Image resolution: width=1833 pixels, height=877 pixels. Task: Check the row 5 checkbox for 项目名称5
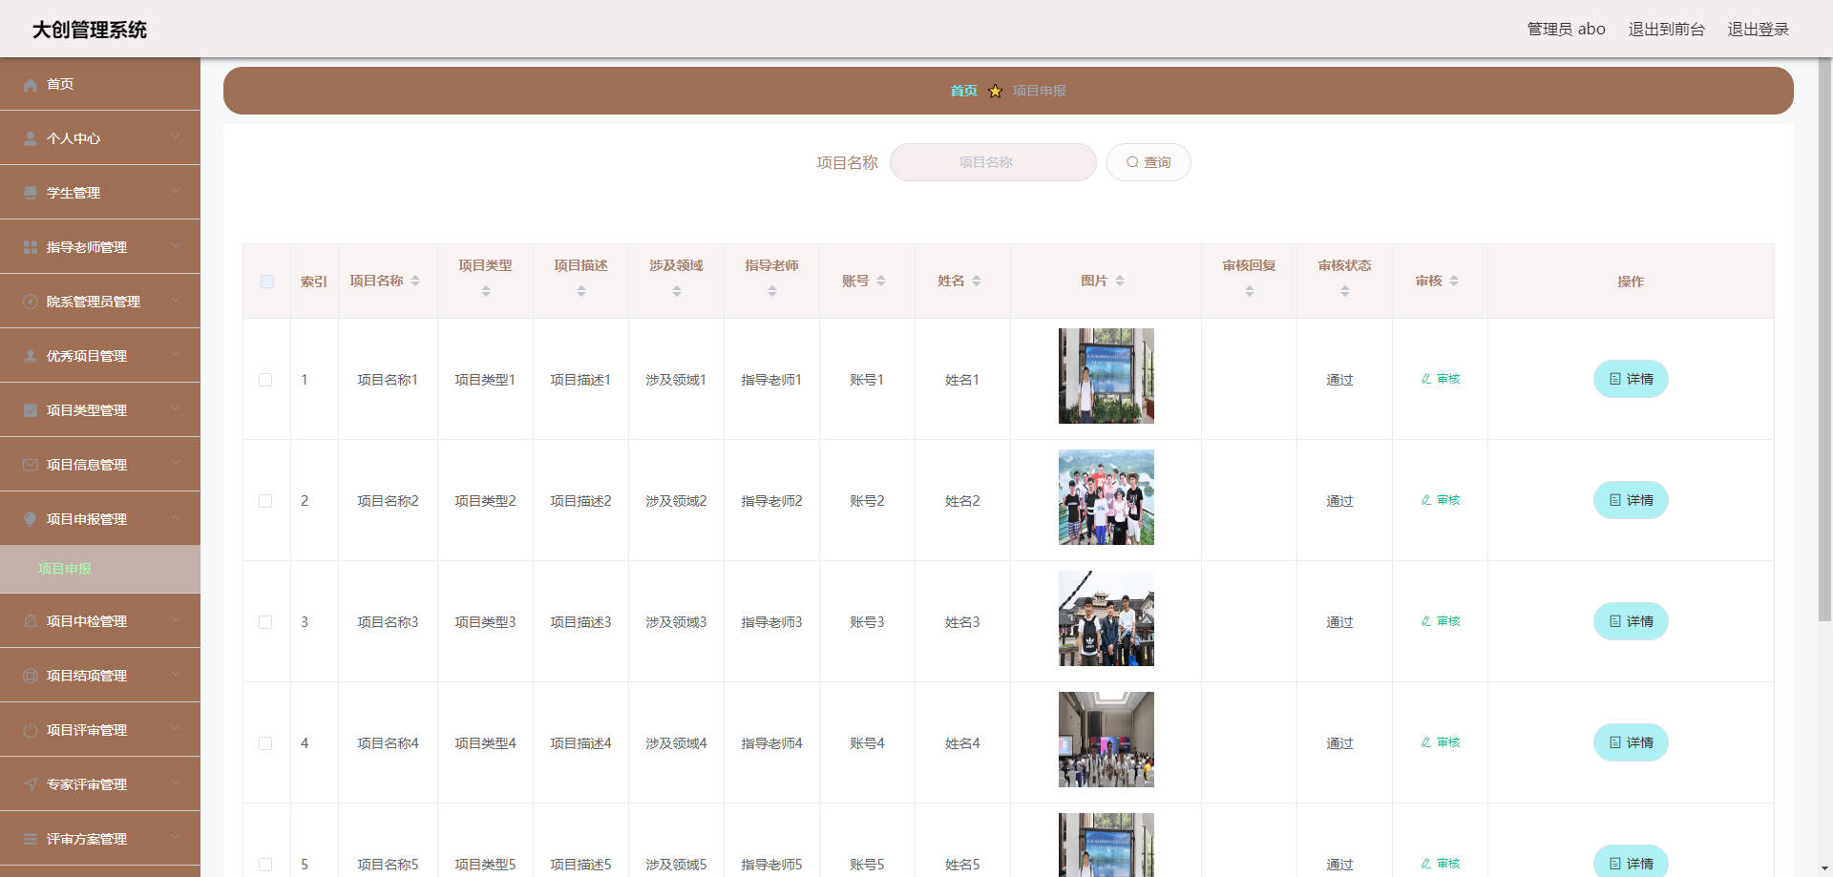point(265,866)
